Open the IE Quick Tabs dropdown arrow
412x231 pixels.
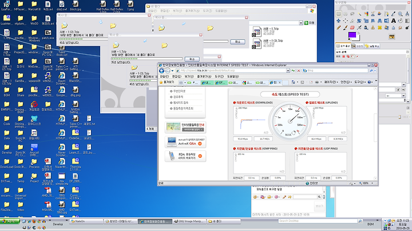[x=185, y=83]
